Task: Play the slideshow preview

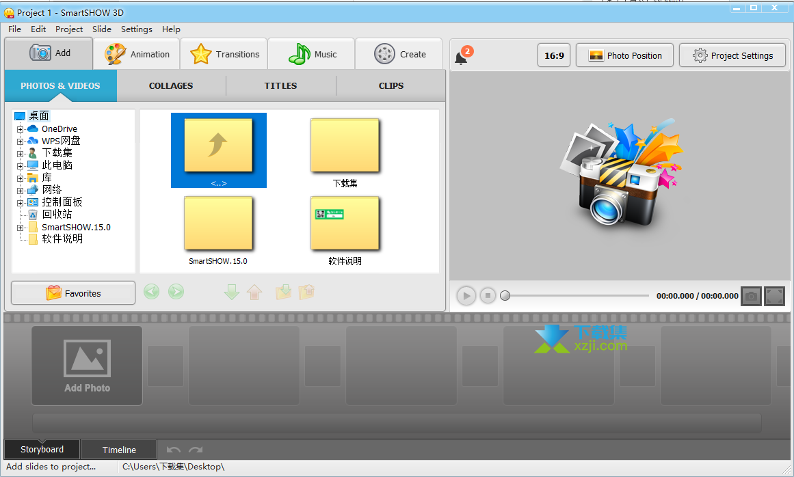Action: (x=466, y=296)
